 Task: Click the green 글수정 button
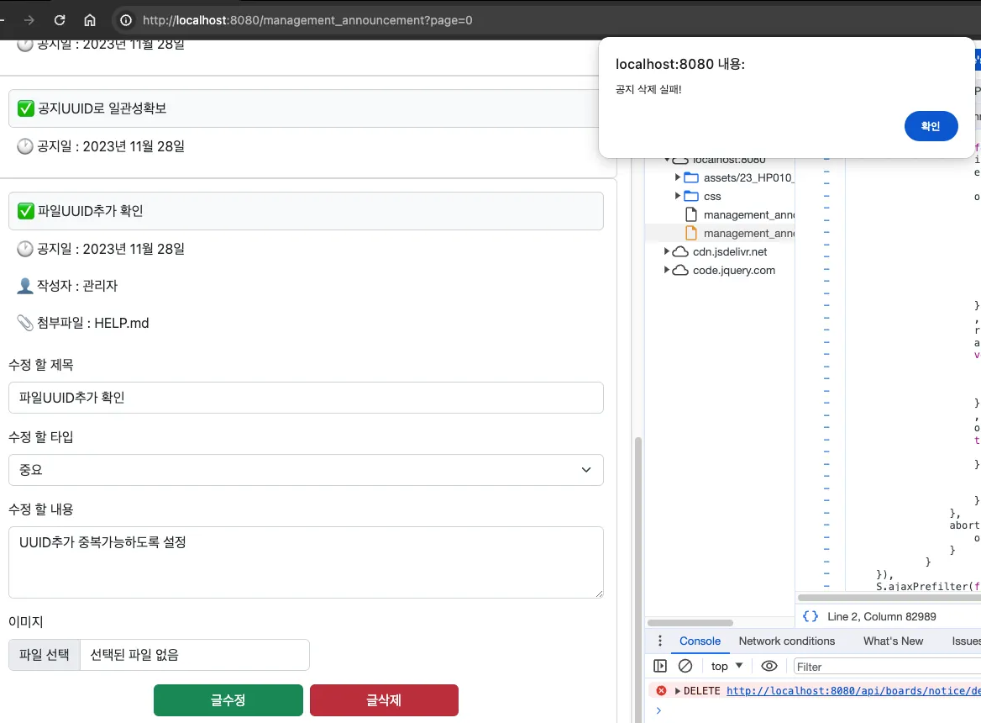228,699
